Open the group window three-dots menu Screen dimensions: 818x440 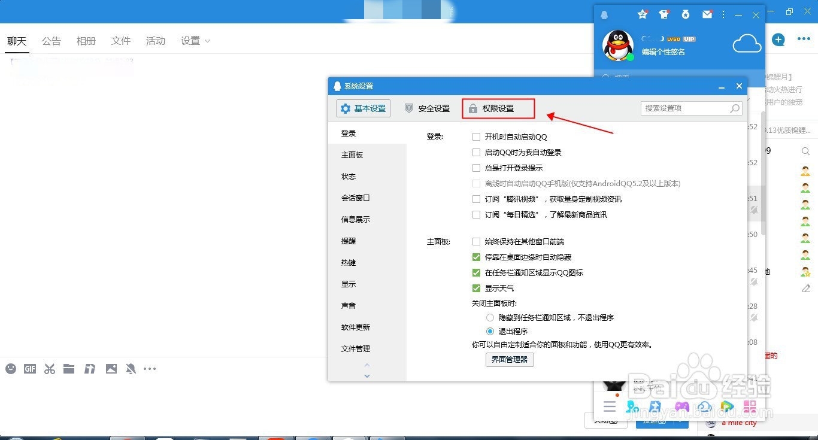pos(804,40)
